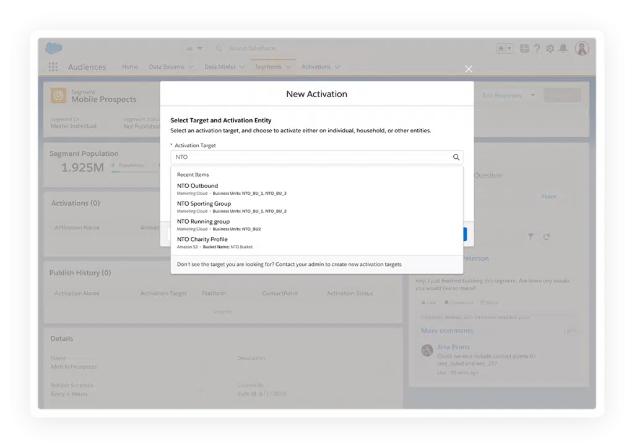Go to the Home tab
The image size is (634, 447).
tap(130, 67)
